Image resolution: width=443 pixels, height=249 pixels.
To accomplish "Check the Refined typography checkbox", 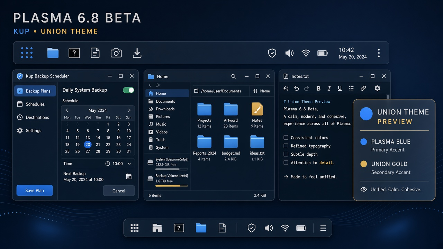I will click(x=286, y=146).
